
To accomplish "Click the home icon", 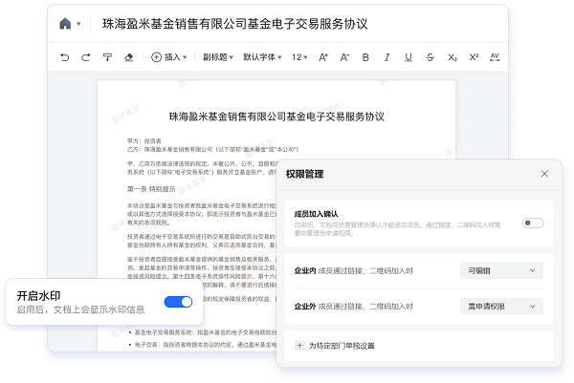I will (65, 24).
